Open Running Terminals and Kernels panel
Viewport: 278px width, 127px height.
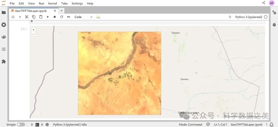4,25
